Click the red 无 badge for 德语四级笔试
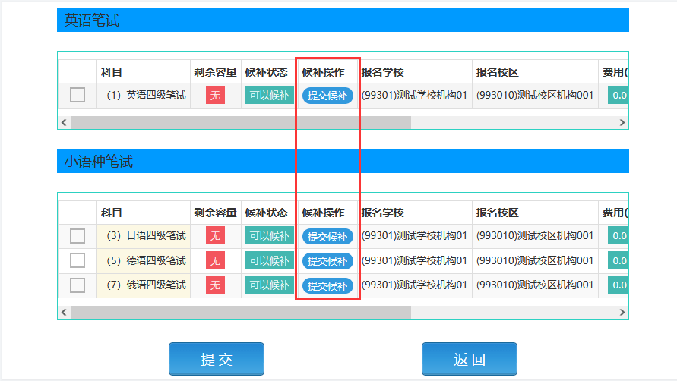This screenshot has width=677, height=381. pos(216,260)
